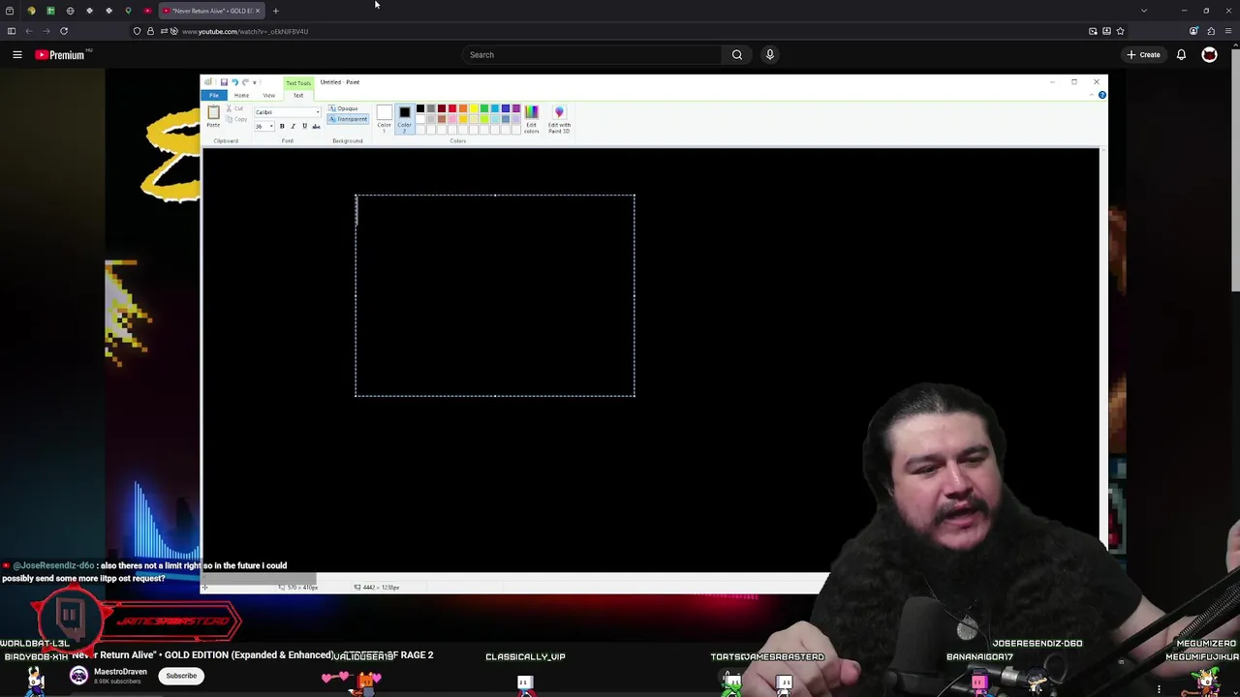
Task: Open the list all tabs chevron in browser
Action: click(x=1144, y=11)
